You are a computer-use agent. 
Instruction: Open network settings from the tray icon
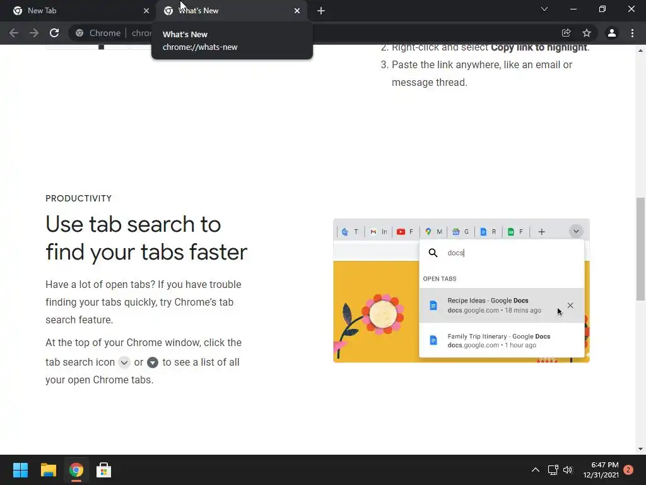tap(553, 470)
